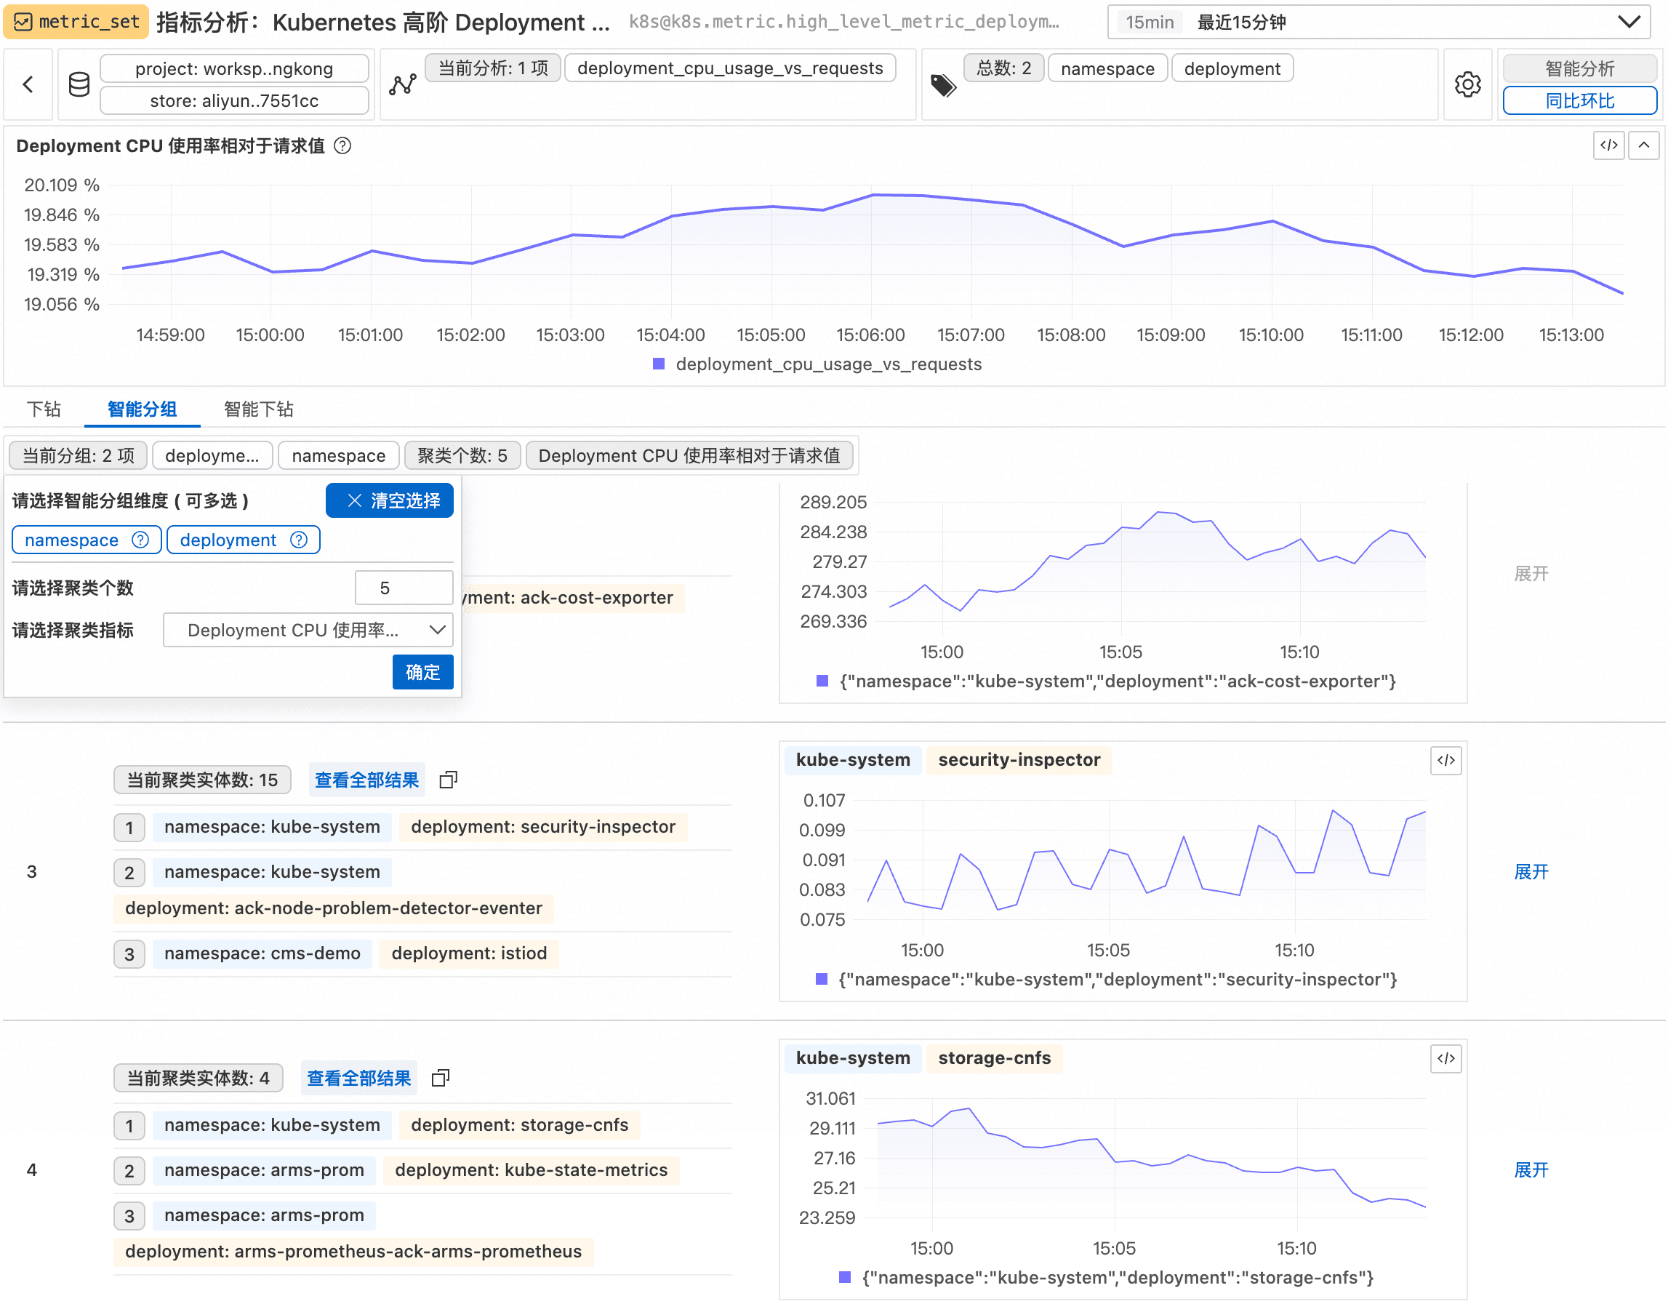Viewport: 1668px width, 1312px height.
Task: Open the time range dropdown
Action: (1379, 23)
